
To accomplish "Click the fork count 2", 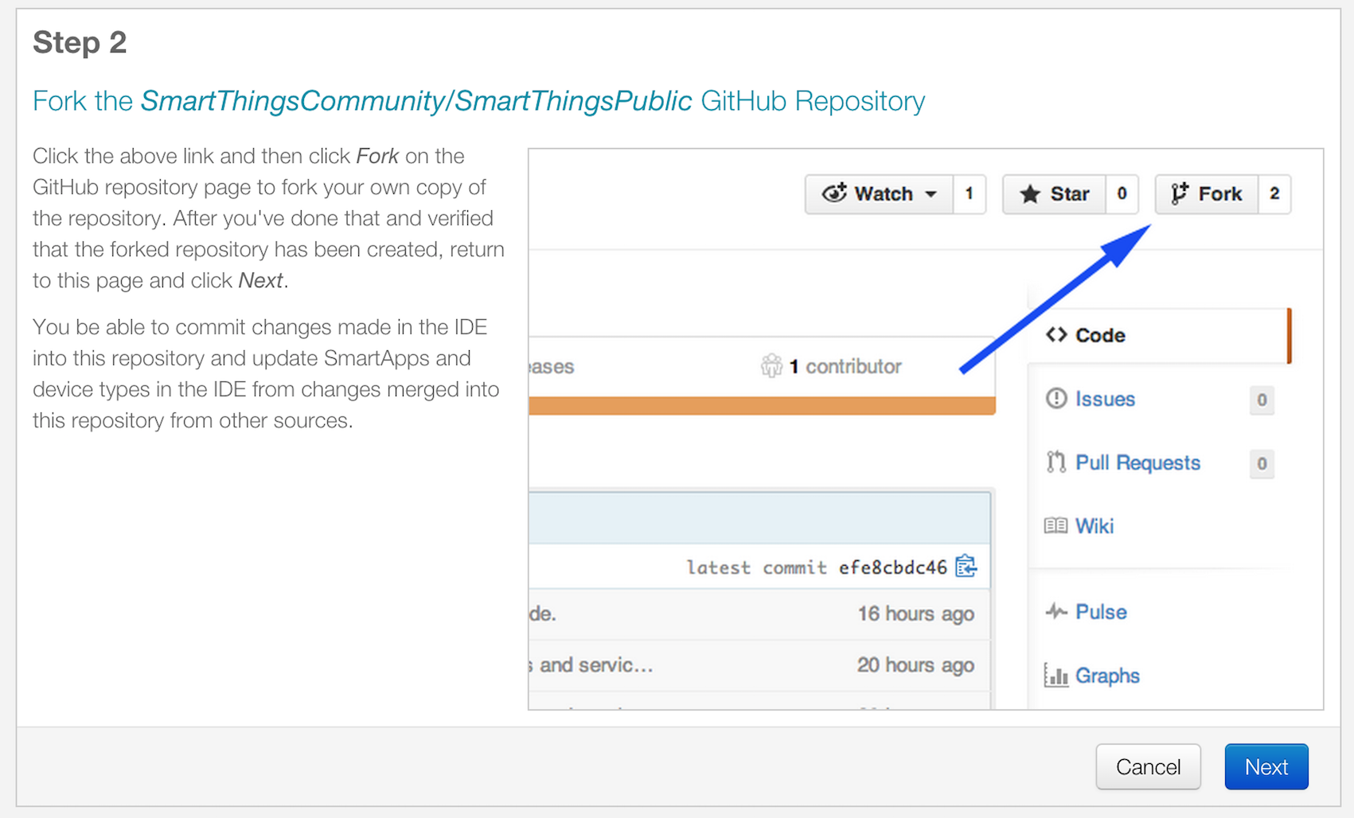I will pyautogui.click(x=1274, y=194).
